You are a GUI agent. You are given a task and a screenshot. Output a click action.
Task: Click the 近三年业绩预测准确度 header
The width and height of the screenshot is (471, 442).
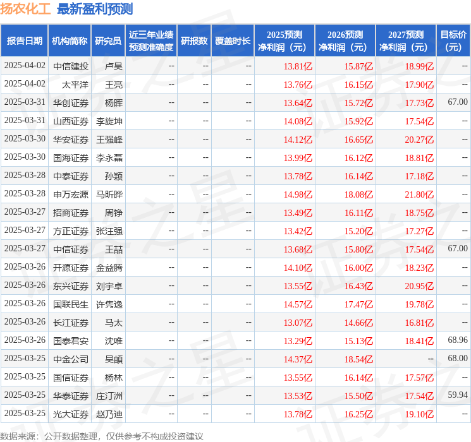pos(151,41)
